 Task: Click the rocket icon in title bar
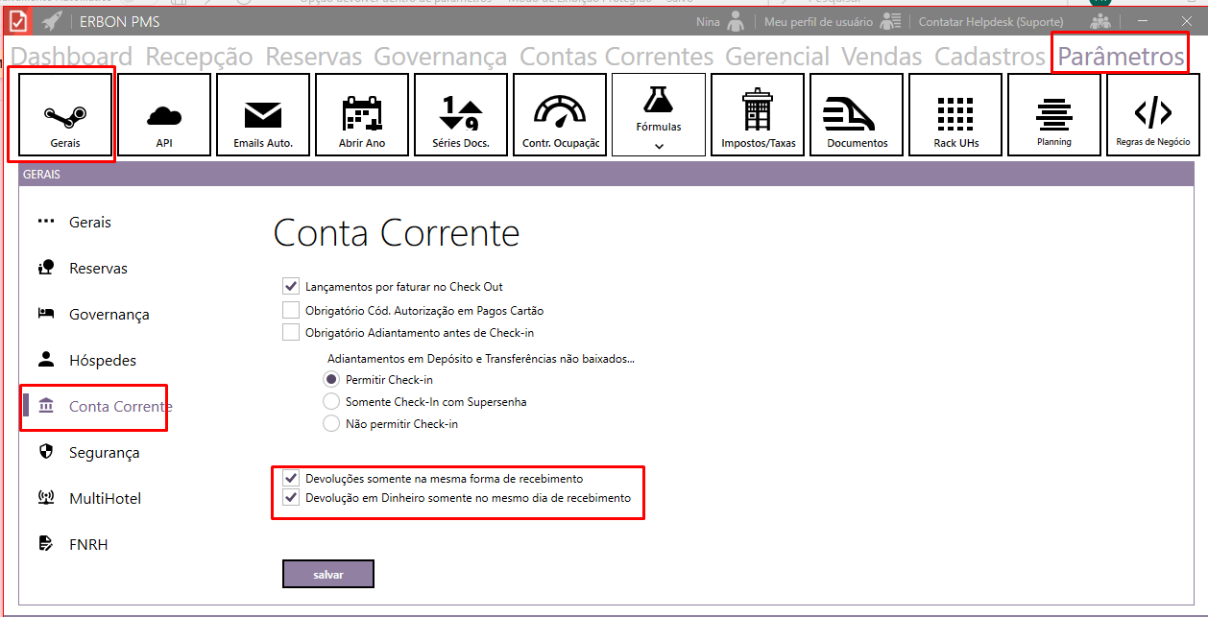pos(52,21)
